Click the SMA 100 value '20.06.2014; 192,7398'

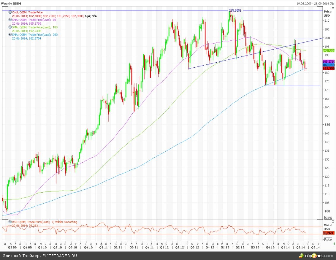26,31
